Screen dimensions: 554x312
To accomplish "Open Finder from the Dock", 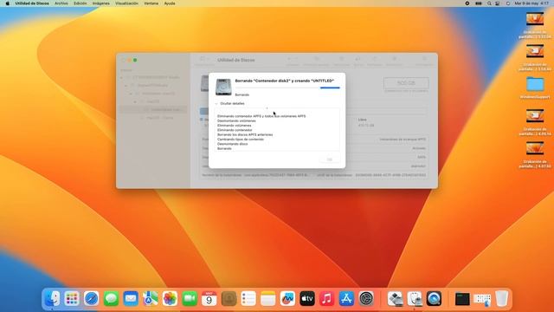I will pos(52,298).
